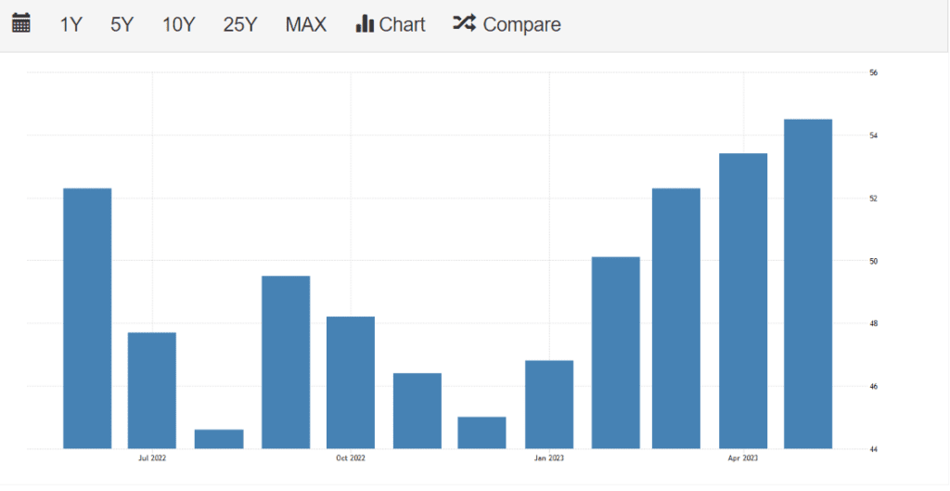Open the Chart type menu

click(x=391, y=24)
